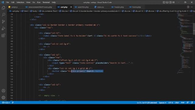
Task: Click the selected 'btn-primary' text
Action: [79, 71]
